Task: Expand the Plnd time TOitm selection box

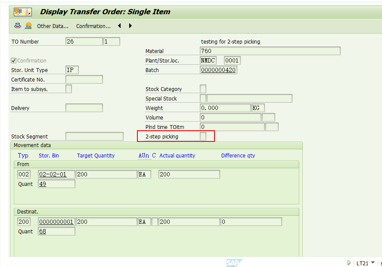Action: tap(271, 126)
